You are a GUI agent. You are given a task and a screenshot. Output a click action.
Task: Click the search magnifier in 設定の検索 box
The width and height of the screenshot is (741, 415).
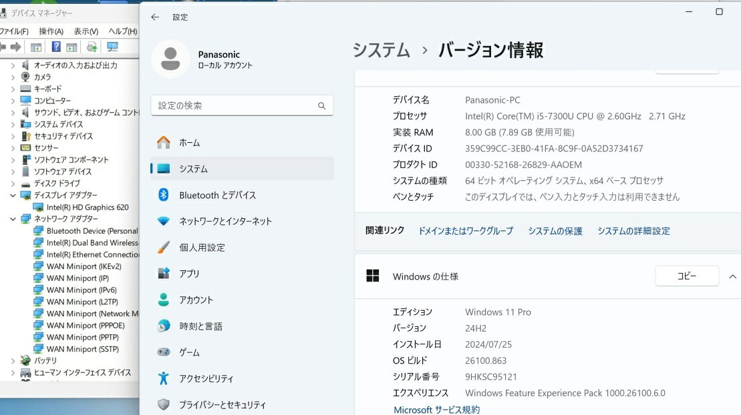point(321,105)
